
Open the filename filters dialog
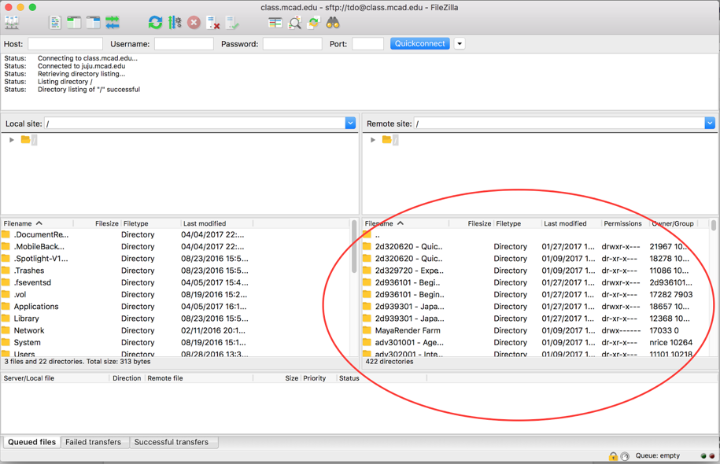coord(275,23)
